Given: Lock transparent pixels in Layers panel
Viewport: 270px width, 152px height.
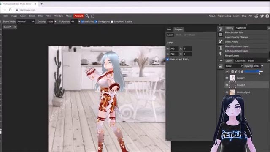Looking at the screenshot, I should (232, 71).
